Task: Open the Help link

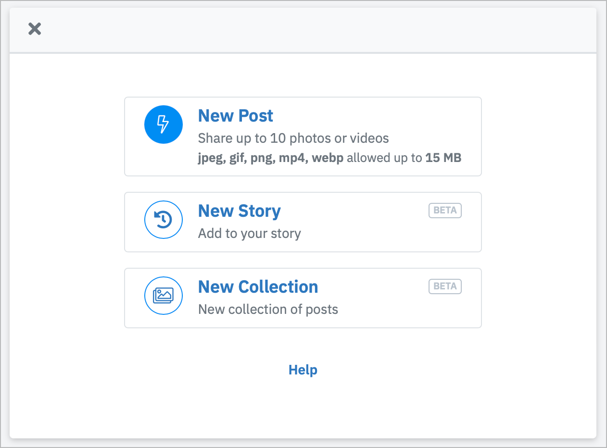Action: point(303,370)
